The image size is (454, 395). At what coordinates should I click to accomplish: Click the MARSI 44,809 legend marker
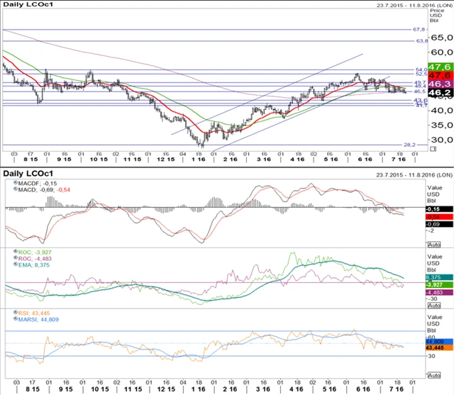point(9,320)
